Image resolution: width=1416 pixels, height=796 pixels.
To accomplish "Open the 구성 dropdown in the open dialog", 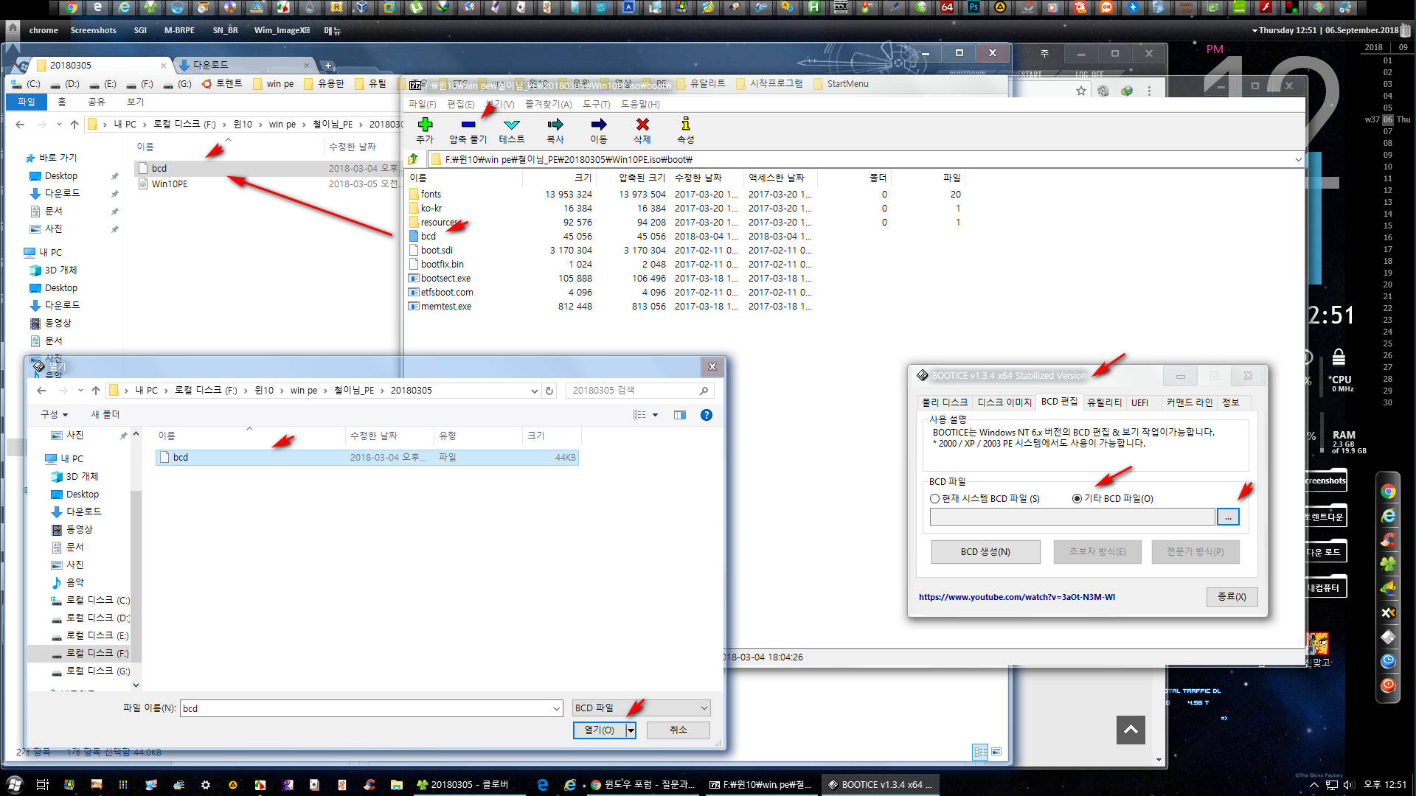I will 55,415.
